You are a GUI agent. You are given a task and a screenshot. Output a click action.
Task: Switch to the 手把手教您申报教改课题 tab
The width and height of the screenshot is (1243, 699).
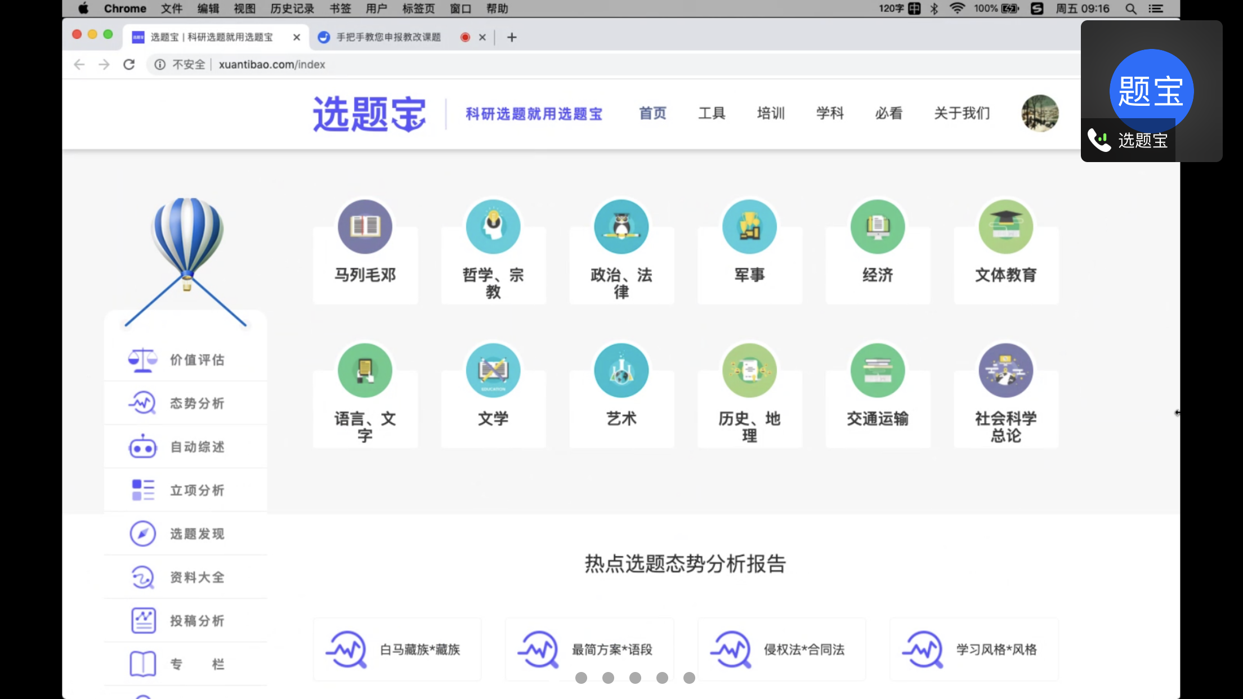[x=388, y=37]
